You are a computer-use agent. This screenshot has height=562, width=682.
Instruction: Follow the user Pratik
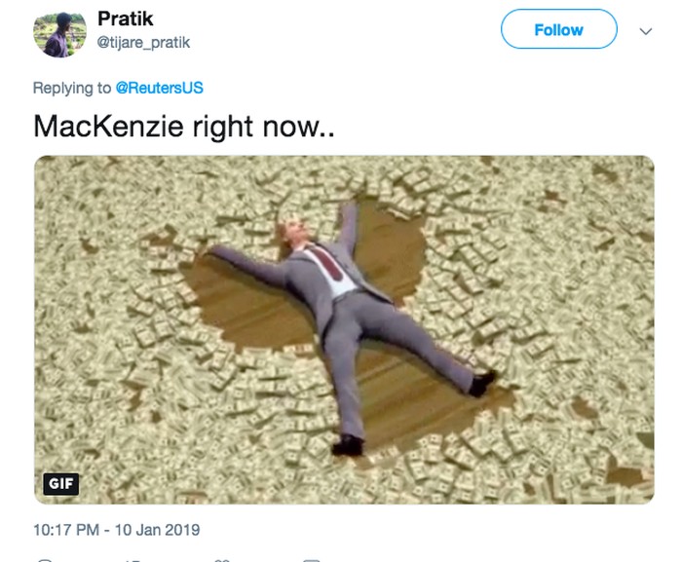559,29
